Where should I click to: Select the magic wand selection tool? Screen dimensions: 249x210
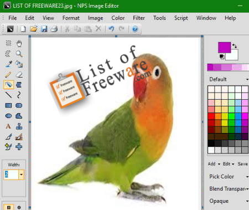pyautogui.click(x=8, y=54)
